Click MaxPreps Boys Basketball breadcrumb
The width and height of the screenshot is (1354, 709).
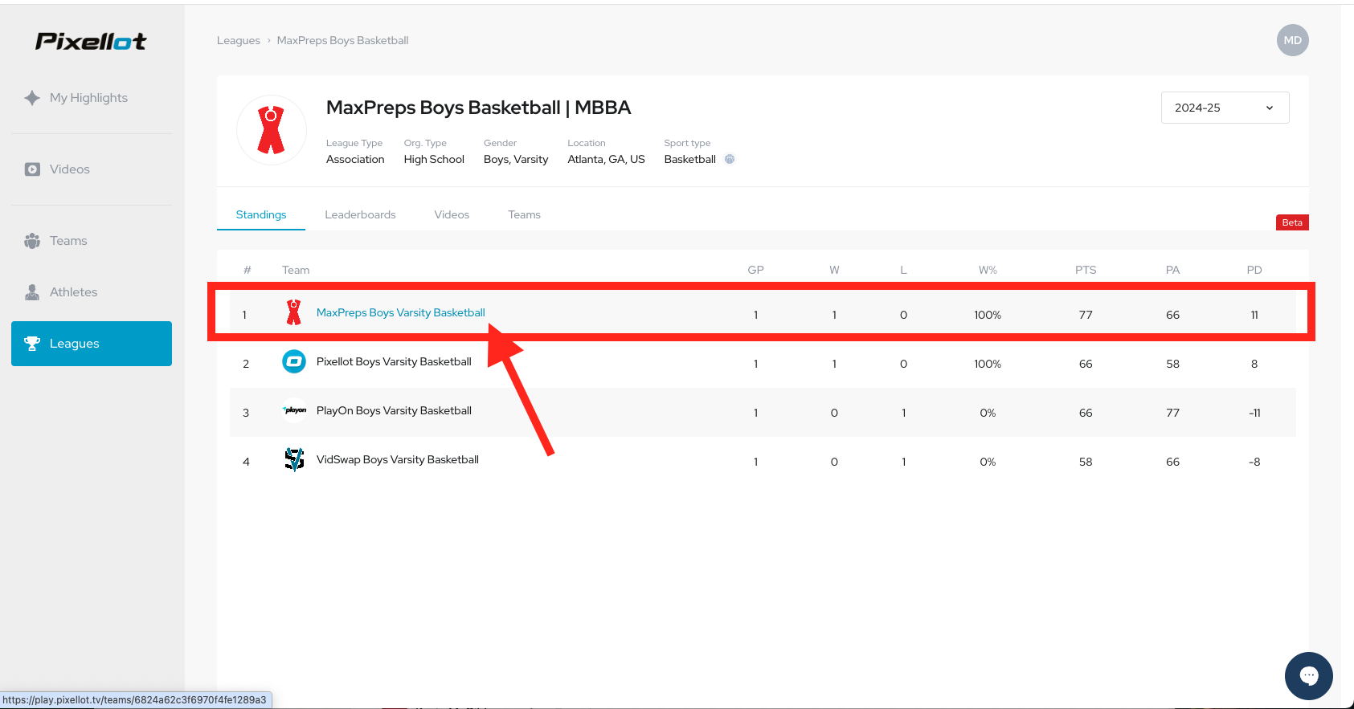[342, 40]
